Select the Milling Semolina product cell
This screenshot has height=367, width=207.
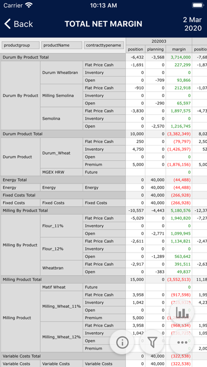(x=62, y=95)
